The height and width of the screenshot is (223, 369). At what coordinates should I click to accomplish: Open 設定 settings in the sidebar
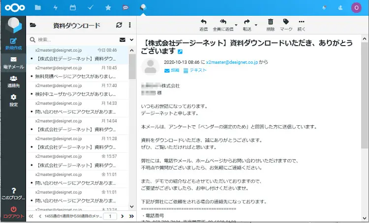[x=13, y=100]
